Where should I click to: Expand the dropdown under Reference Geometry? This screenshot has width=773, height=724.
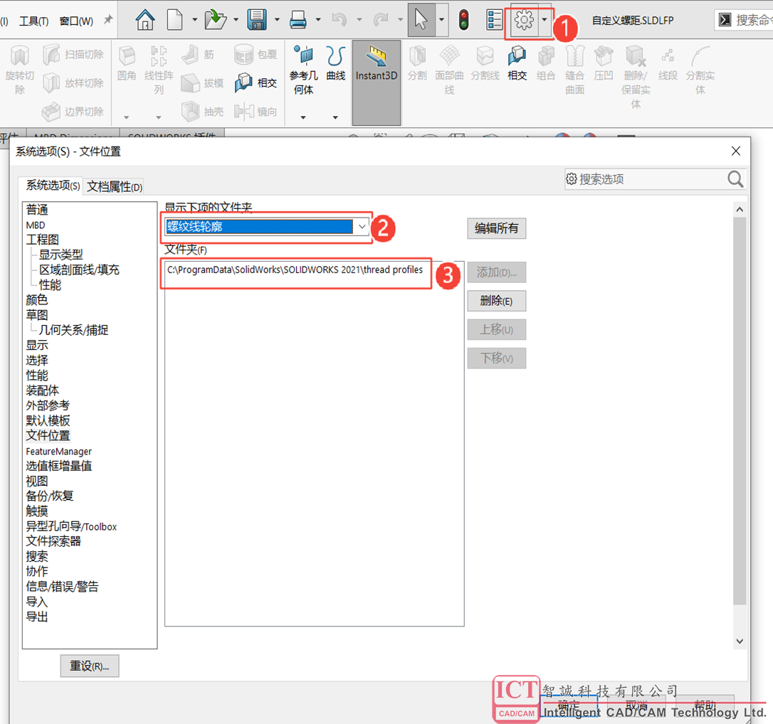click(x=303, y=117)
